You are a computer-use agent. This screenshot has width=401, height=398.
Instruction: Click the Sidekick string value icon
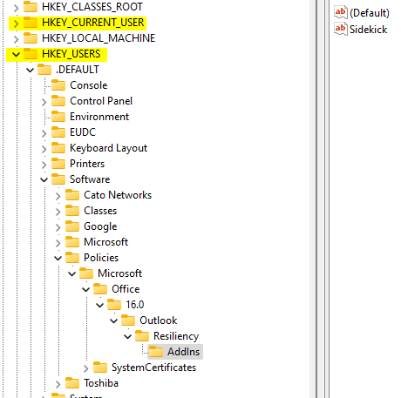pyautogui.click(x=340, y=29)
